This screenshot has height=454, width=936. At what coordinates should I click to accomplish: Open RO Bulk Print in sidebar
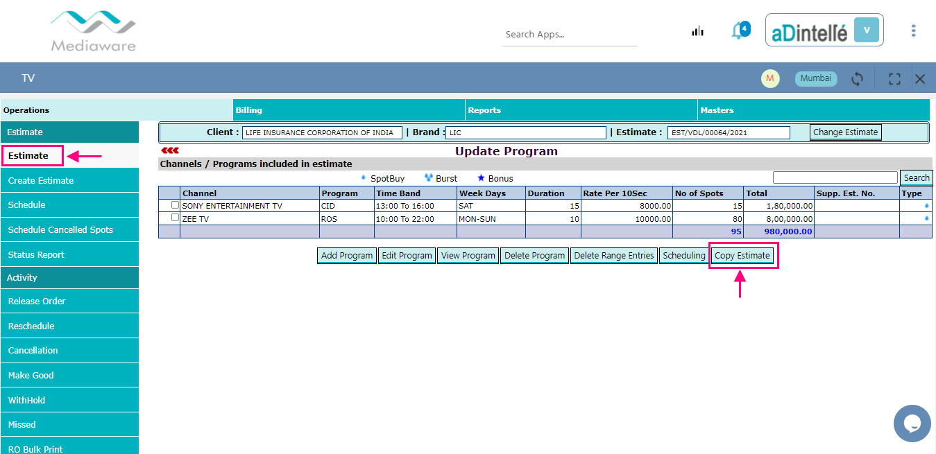[69, 447]
